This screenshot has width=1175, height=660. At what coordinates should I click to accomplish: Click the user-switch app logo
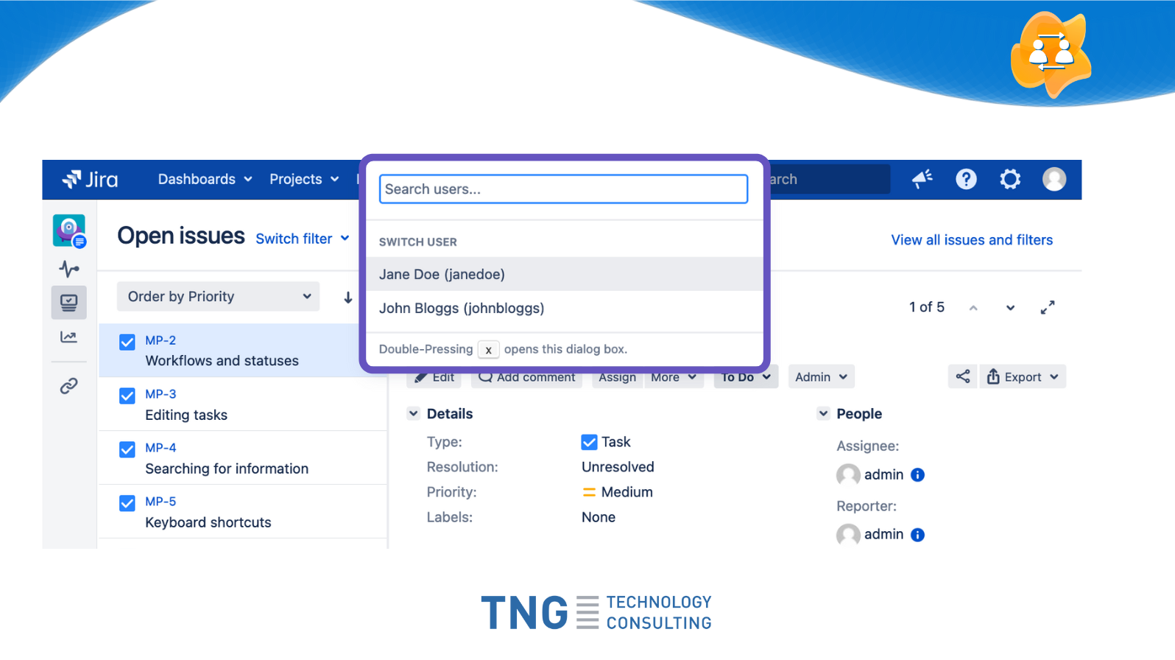pyautogui.click(x=1051, y=55)
